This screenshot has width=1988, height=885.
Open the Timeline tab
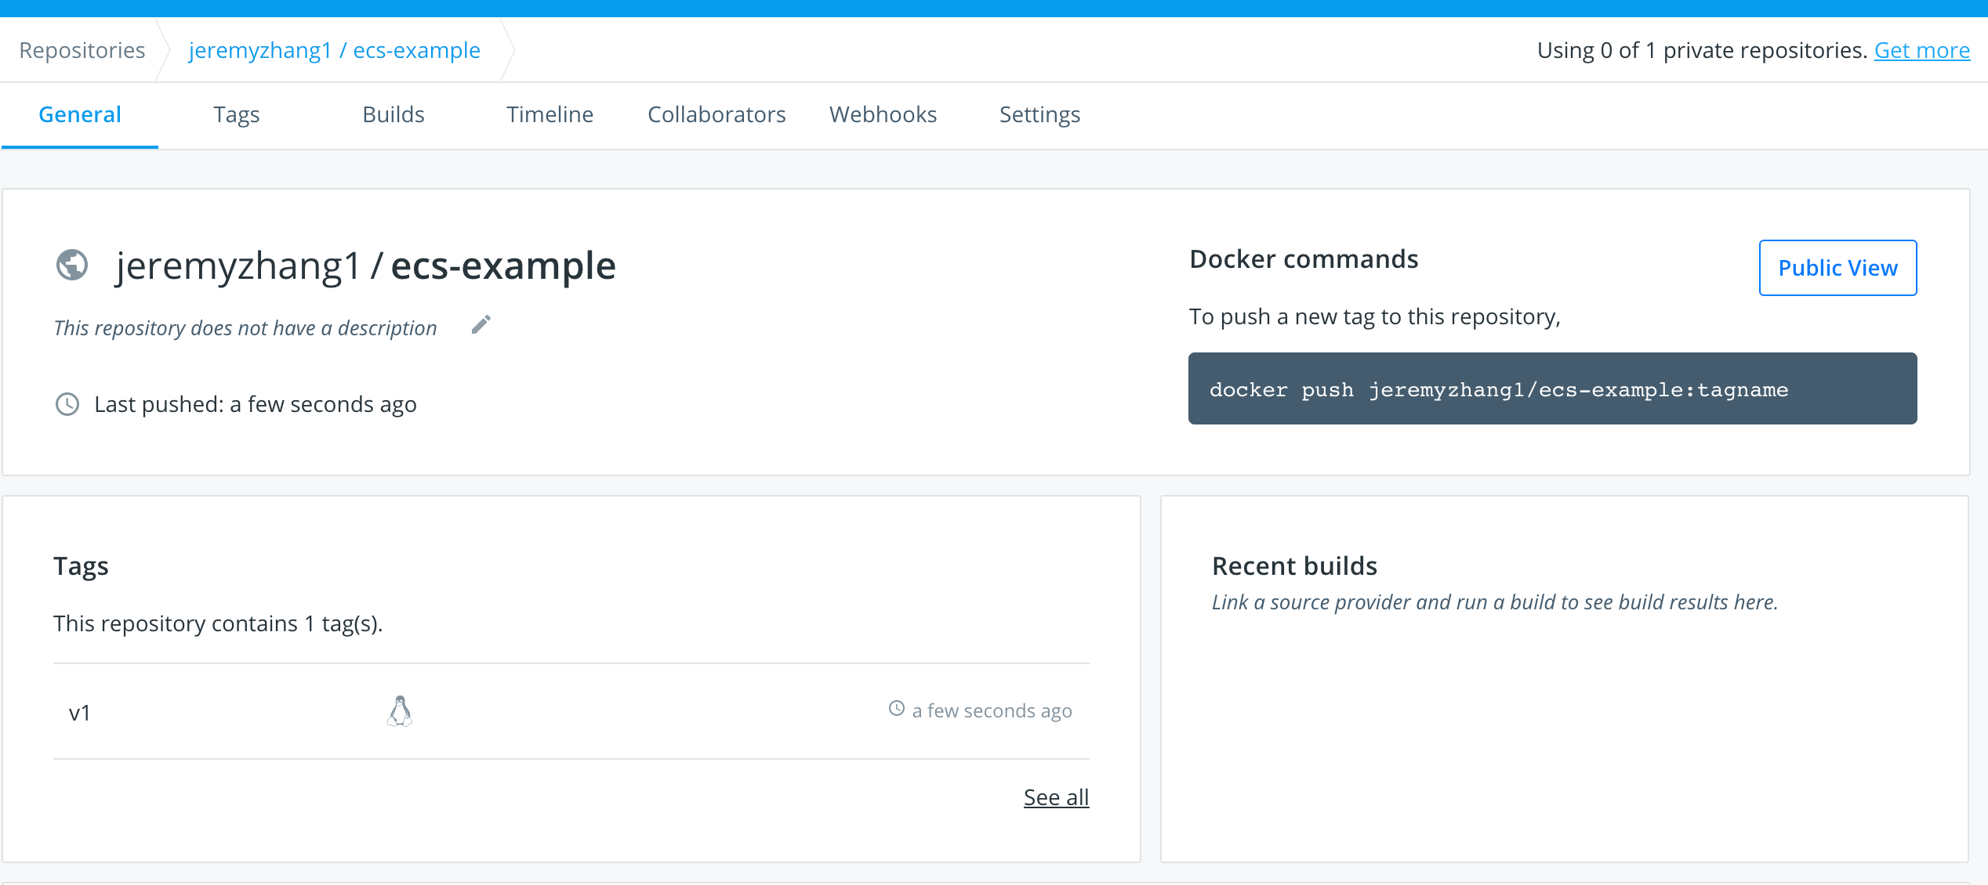pyautogui.click(x=550, y=114)
